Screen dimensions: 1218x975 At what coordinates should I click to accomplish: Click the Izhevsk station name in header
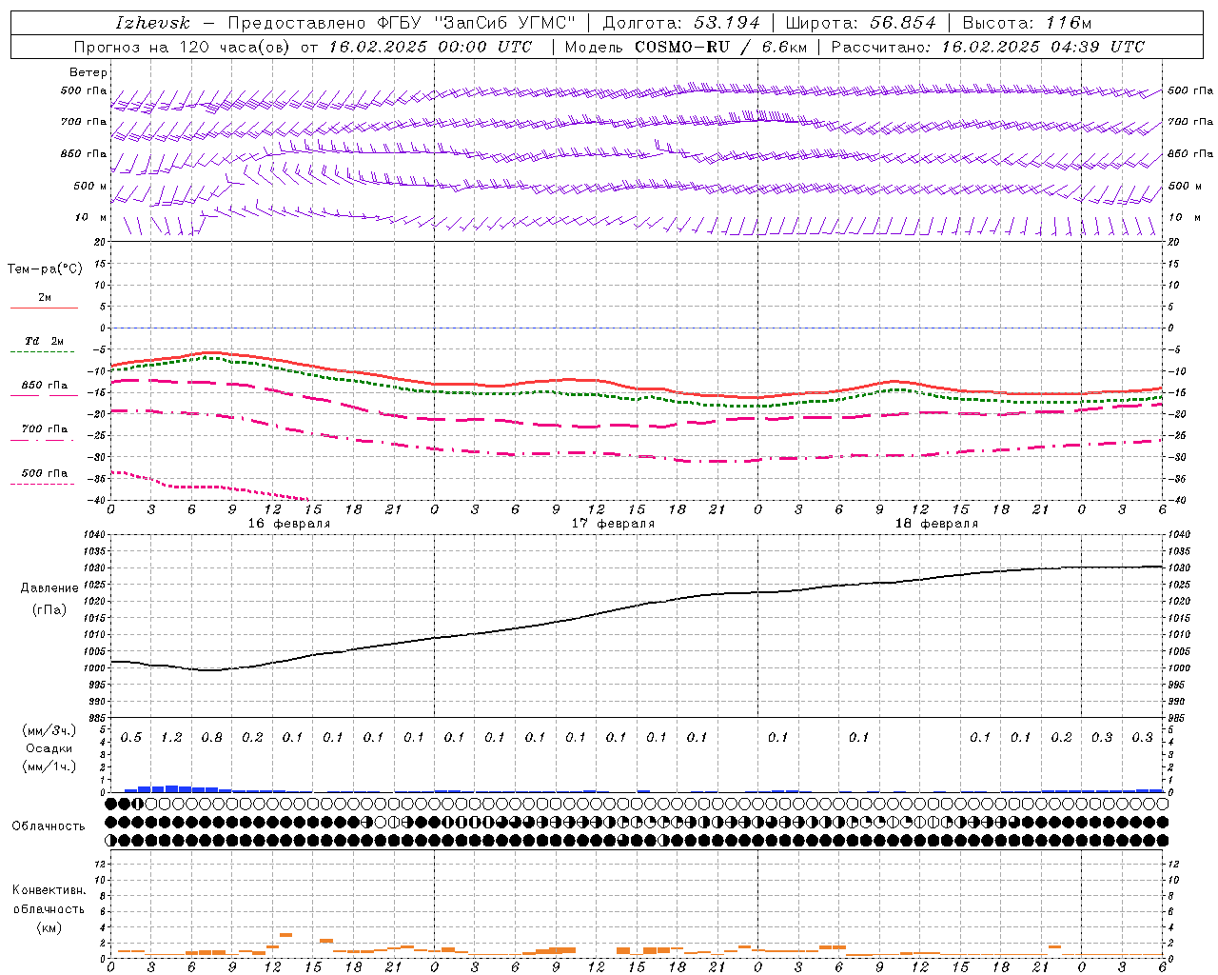152,23
